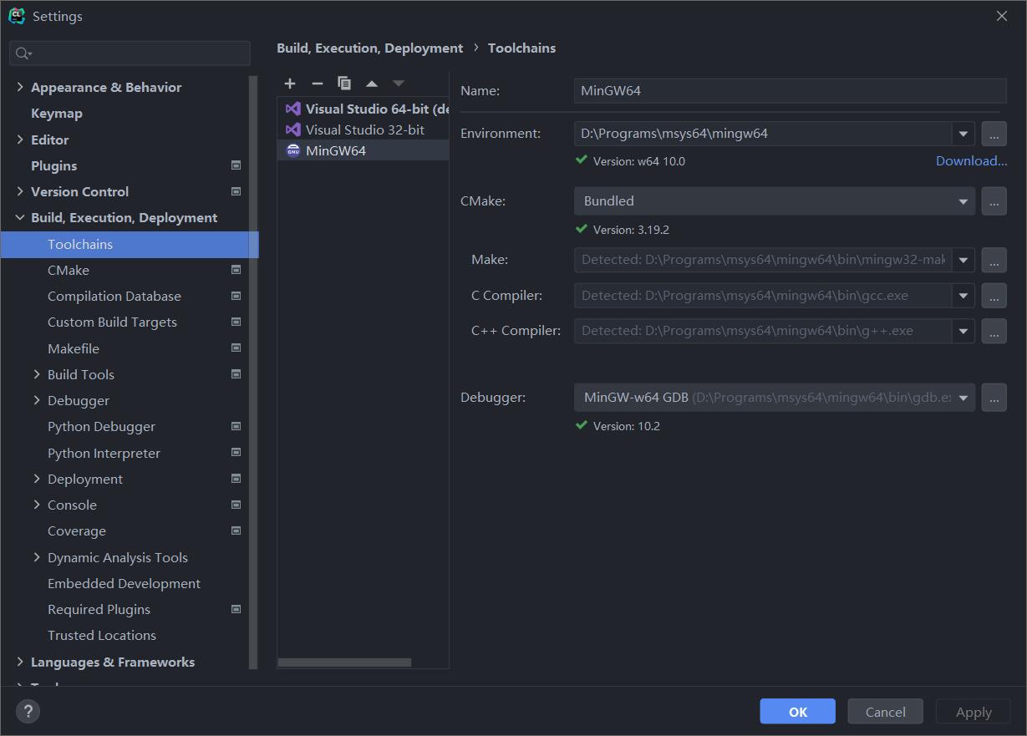Click the search magnifier icon in settings
1027x736 pixels.
[23, 53]
